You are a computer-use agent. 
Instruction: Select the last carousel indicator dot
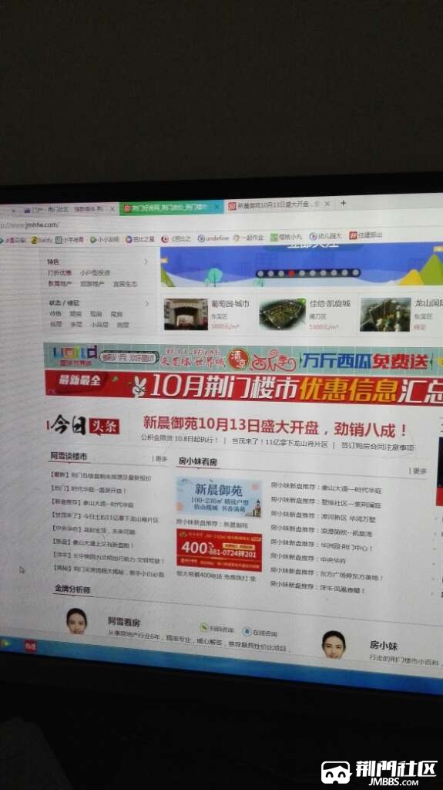355,272
